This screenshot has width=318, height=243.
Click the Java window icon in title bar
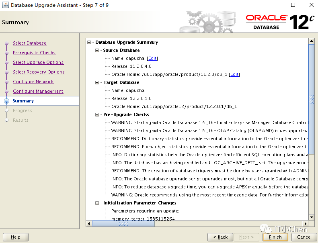[x=6, y=5]
